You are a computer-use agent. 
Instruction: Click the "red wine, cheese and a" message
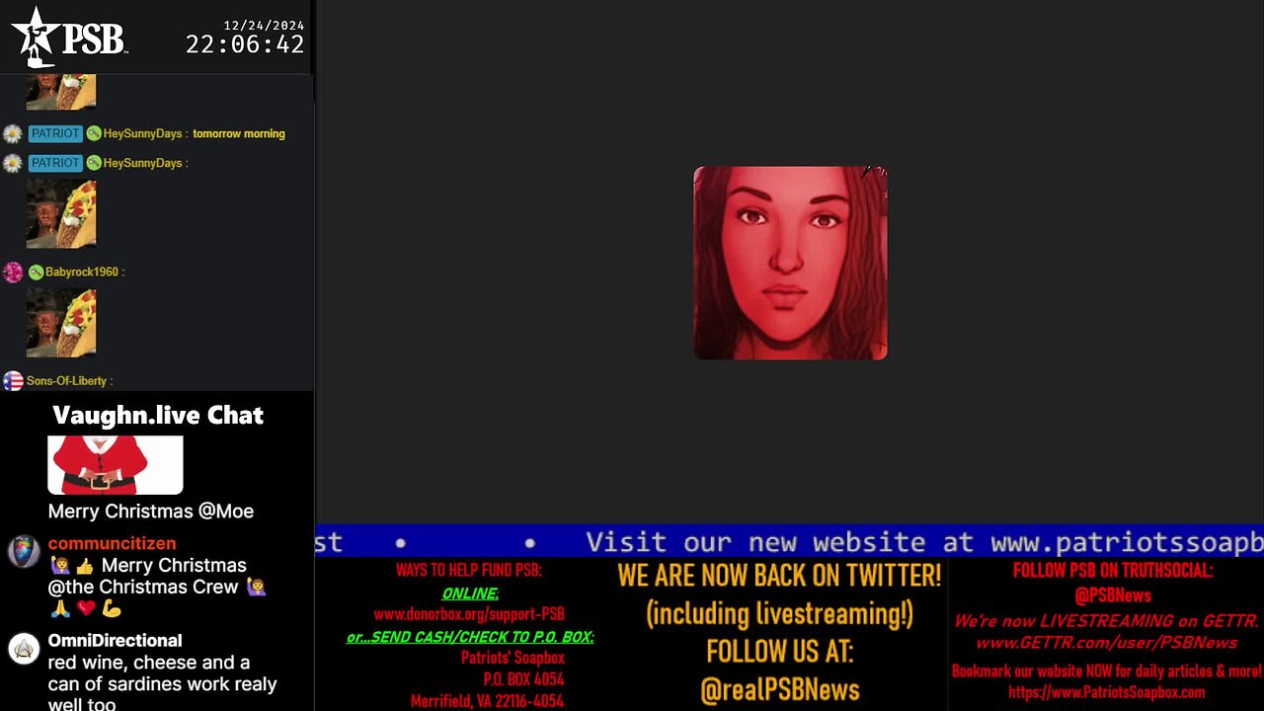point(149,662)
